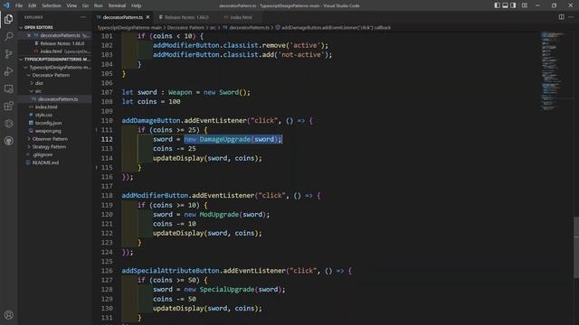
Task: Open style.css in the file tree
Action: click(43, 115)
